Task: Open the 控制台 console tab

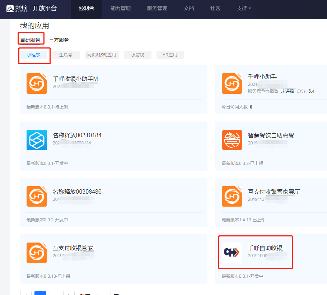Action: [87, 8]
